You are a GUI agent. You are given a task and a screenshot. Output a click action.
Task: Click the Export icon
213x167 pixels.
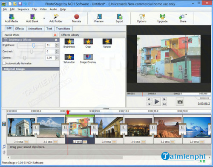click(119, 18)
